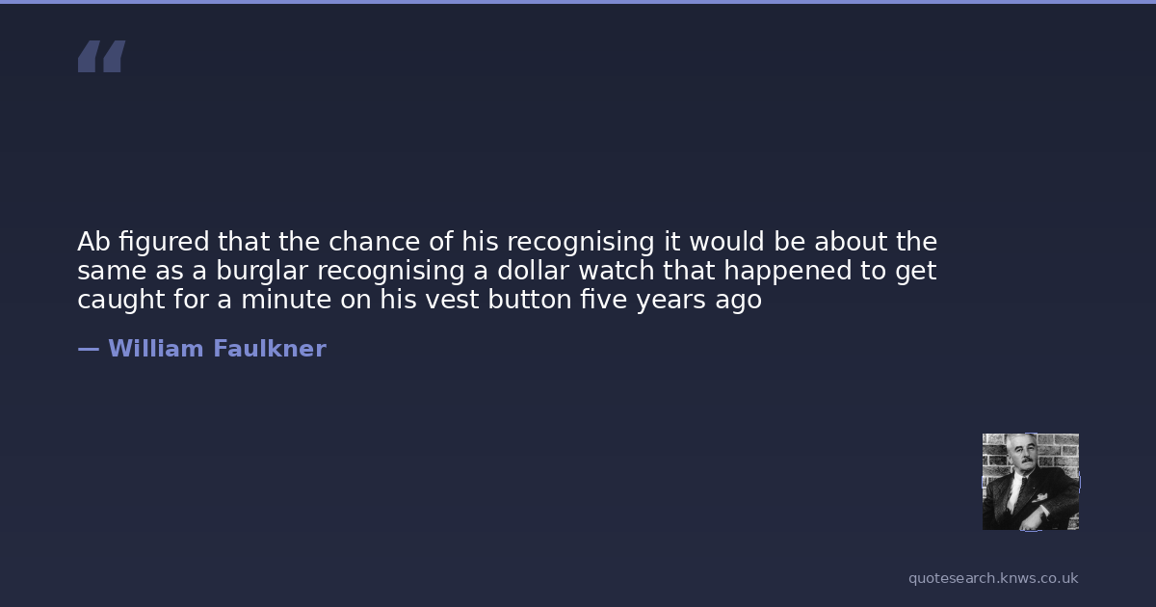Screen dimensions: 1156x607
Task: Click the William Faulkner author name
Action: tap(217, 350)
